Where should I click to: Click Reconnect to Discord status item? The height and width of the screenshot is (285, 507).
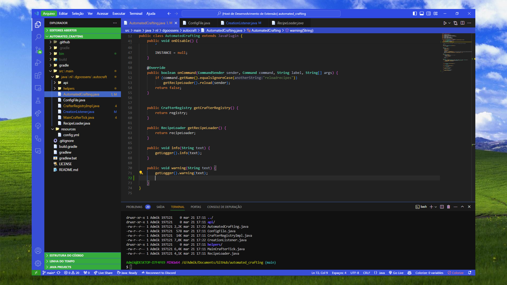(x=158, y=273)
